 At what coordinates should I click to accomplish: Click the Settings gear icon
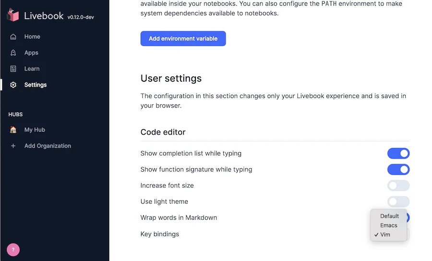click(13, 85)
